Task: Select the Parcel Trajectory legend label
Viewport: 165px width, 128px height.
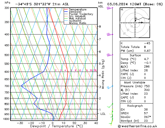Action: (81, 14)
